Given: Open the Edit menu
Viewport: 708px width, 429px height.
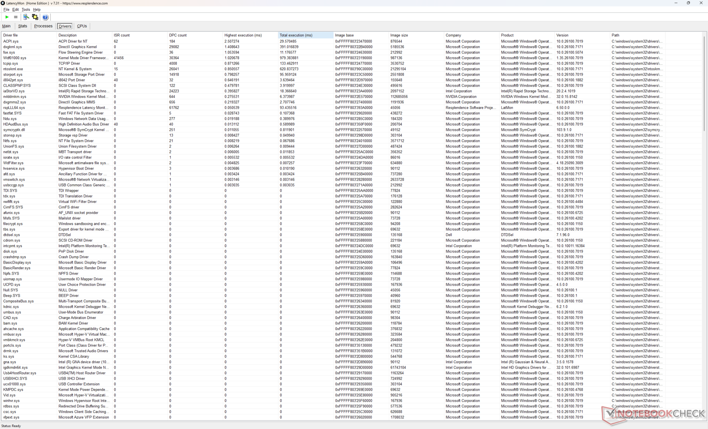Looking at the screenshot, I should click(15, 10).
